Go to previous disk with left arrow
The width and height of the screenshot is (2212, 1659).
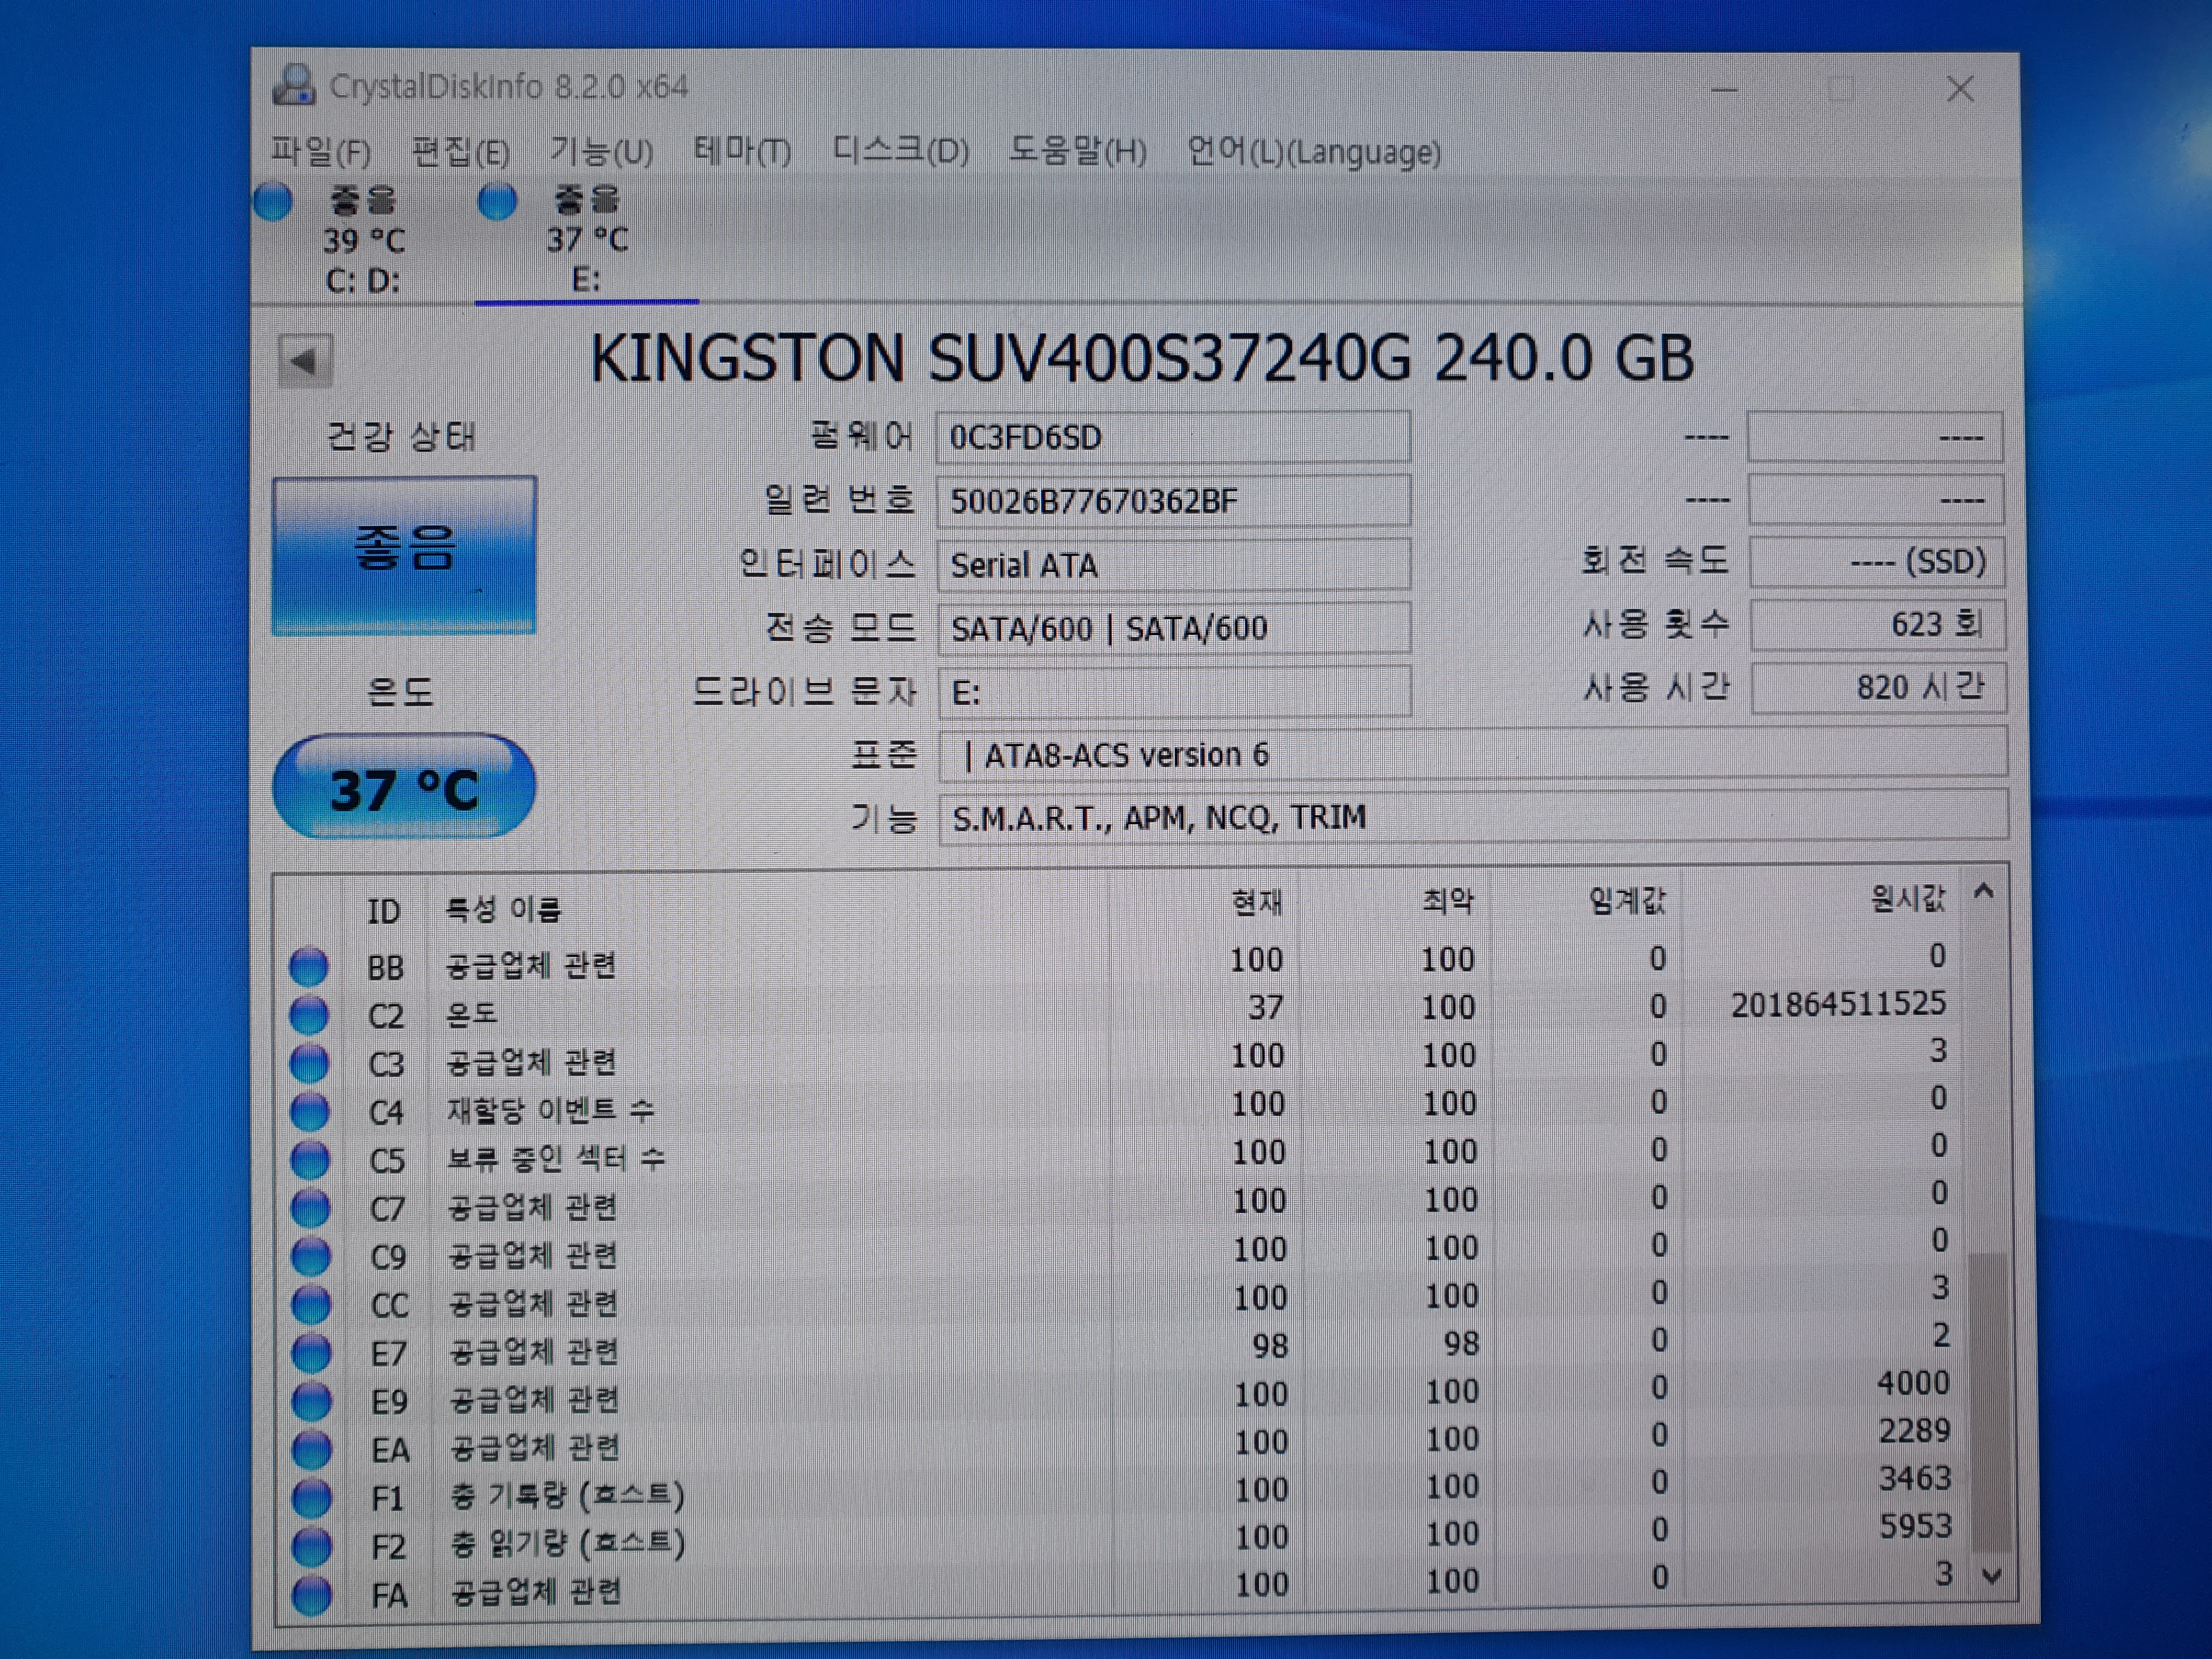point(305,360)
